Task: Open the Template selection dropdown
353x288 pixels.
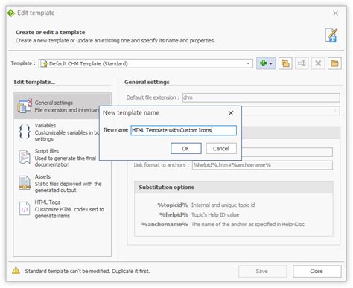Action: [146, 63]
